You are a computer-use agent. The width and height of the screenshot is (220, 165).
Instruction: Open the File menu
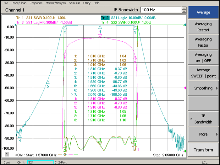[6, 3]
